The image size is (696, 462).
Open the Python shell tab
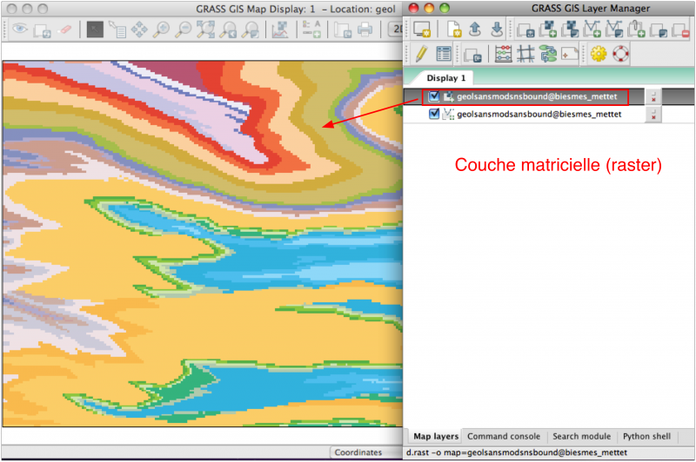(646, 436)
